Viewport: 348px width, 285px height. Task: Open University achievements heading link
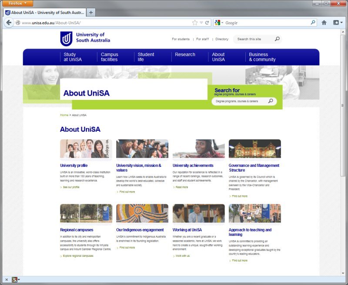193,166
